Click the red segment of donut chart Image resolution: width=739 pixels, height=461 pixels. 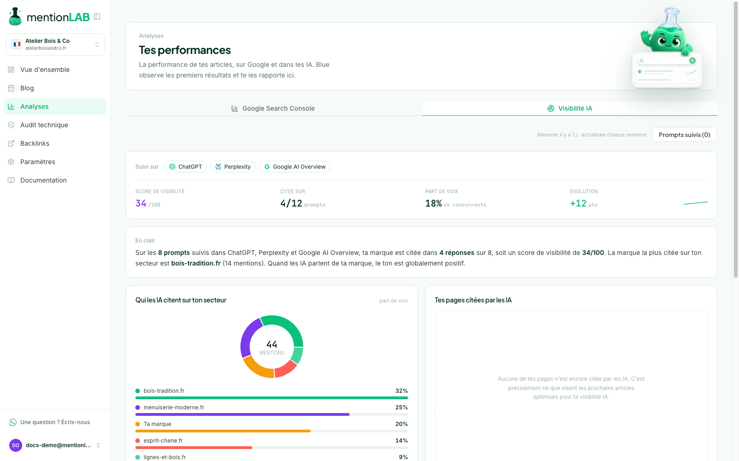(x=287, y=370)
